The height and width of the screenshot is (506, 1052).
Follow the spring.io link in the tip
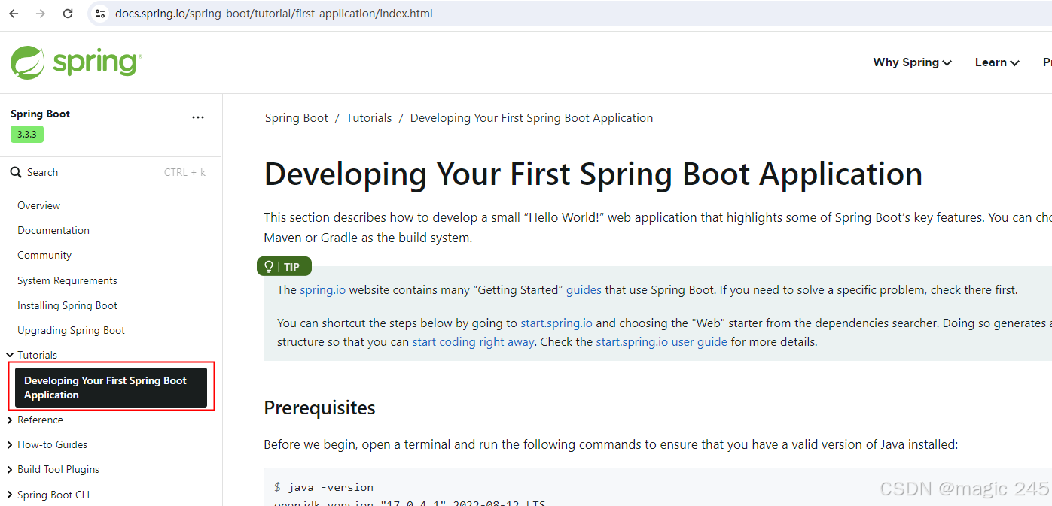click(322, 289)
